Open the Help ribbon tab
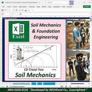This screenshot has height=92, width=92. coord(63,7)
